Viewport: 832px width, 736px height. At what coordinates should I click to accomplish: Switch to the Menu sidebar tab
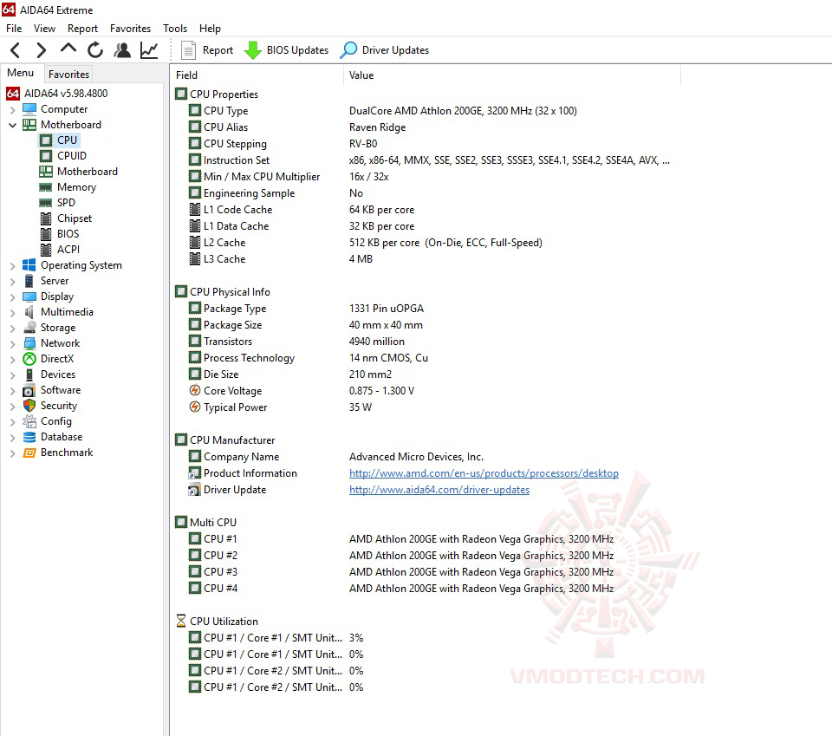click(x=20, y=73)
